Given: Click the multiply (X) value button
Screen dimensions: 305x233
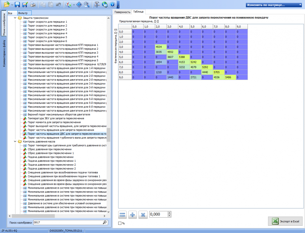Looking at the screenshot, I should (143, 215).
